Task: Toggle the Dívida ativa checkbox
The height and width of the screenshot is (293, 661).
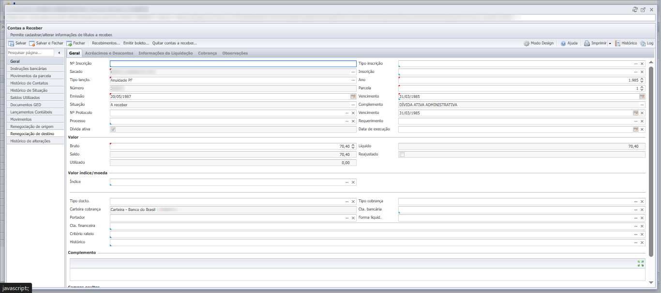Action: coord(113,129)
